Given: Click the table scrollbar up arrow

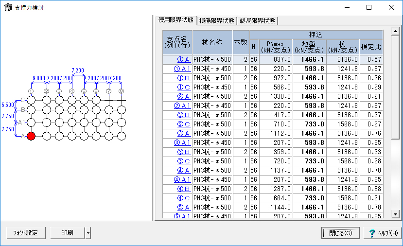Looking at the screenshot, I should click(x=395, y=32).
